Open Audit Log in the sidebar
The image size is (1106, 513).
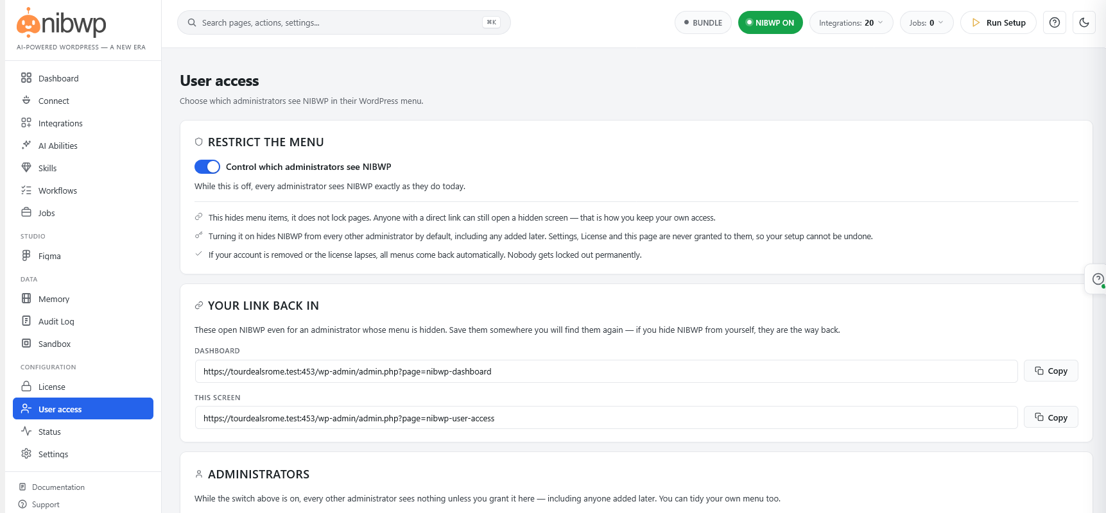pyautogui.click(x=83, y=321)
